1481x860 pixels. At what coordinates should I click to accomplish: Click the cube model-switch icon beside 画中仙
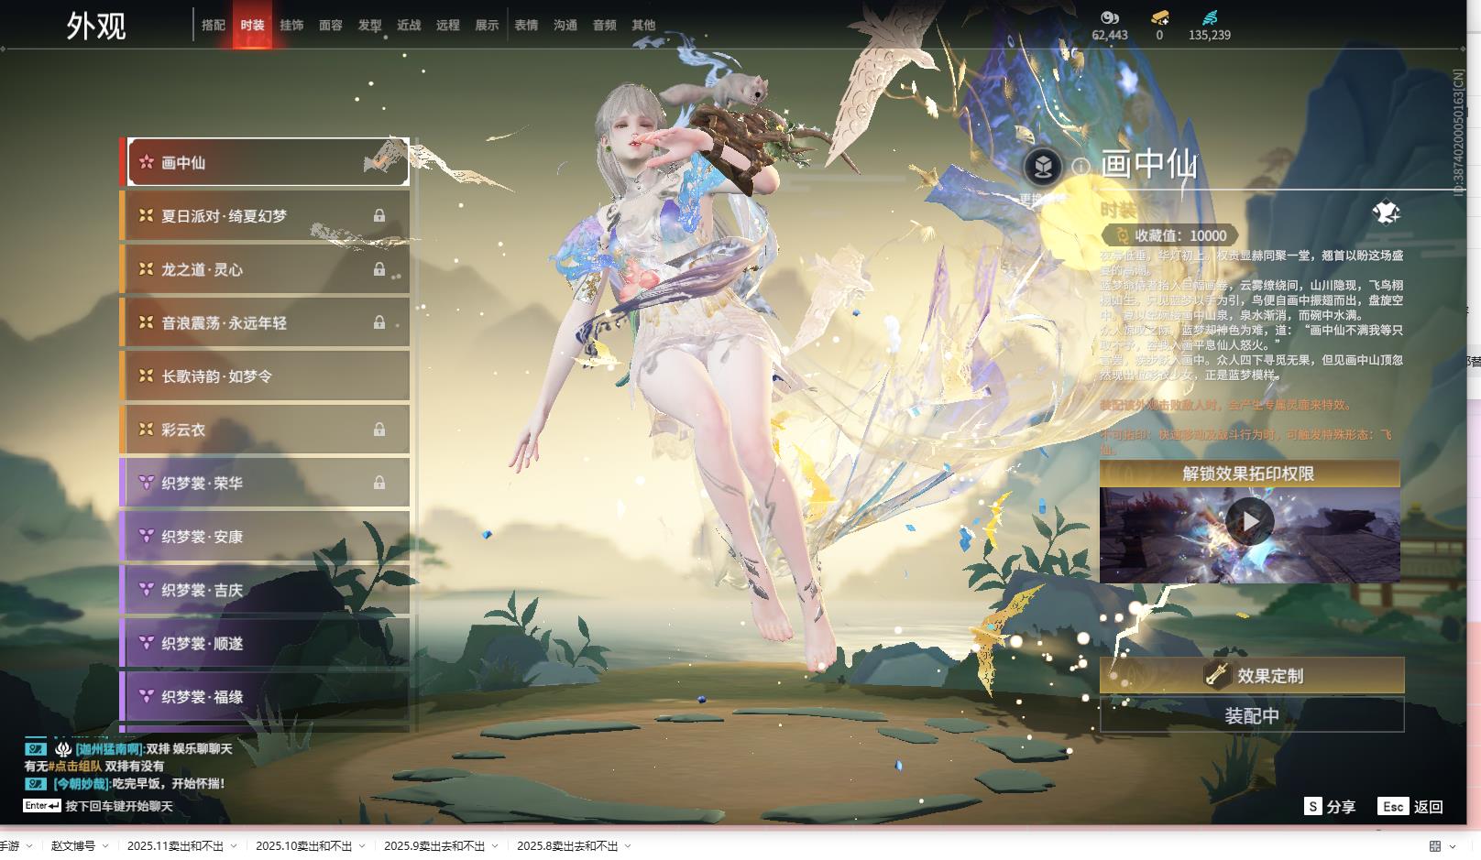coord(1043,167)
